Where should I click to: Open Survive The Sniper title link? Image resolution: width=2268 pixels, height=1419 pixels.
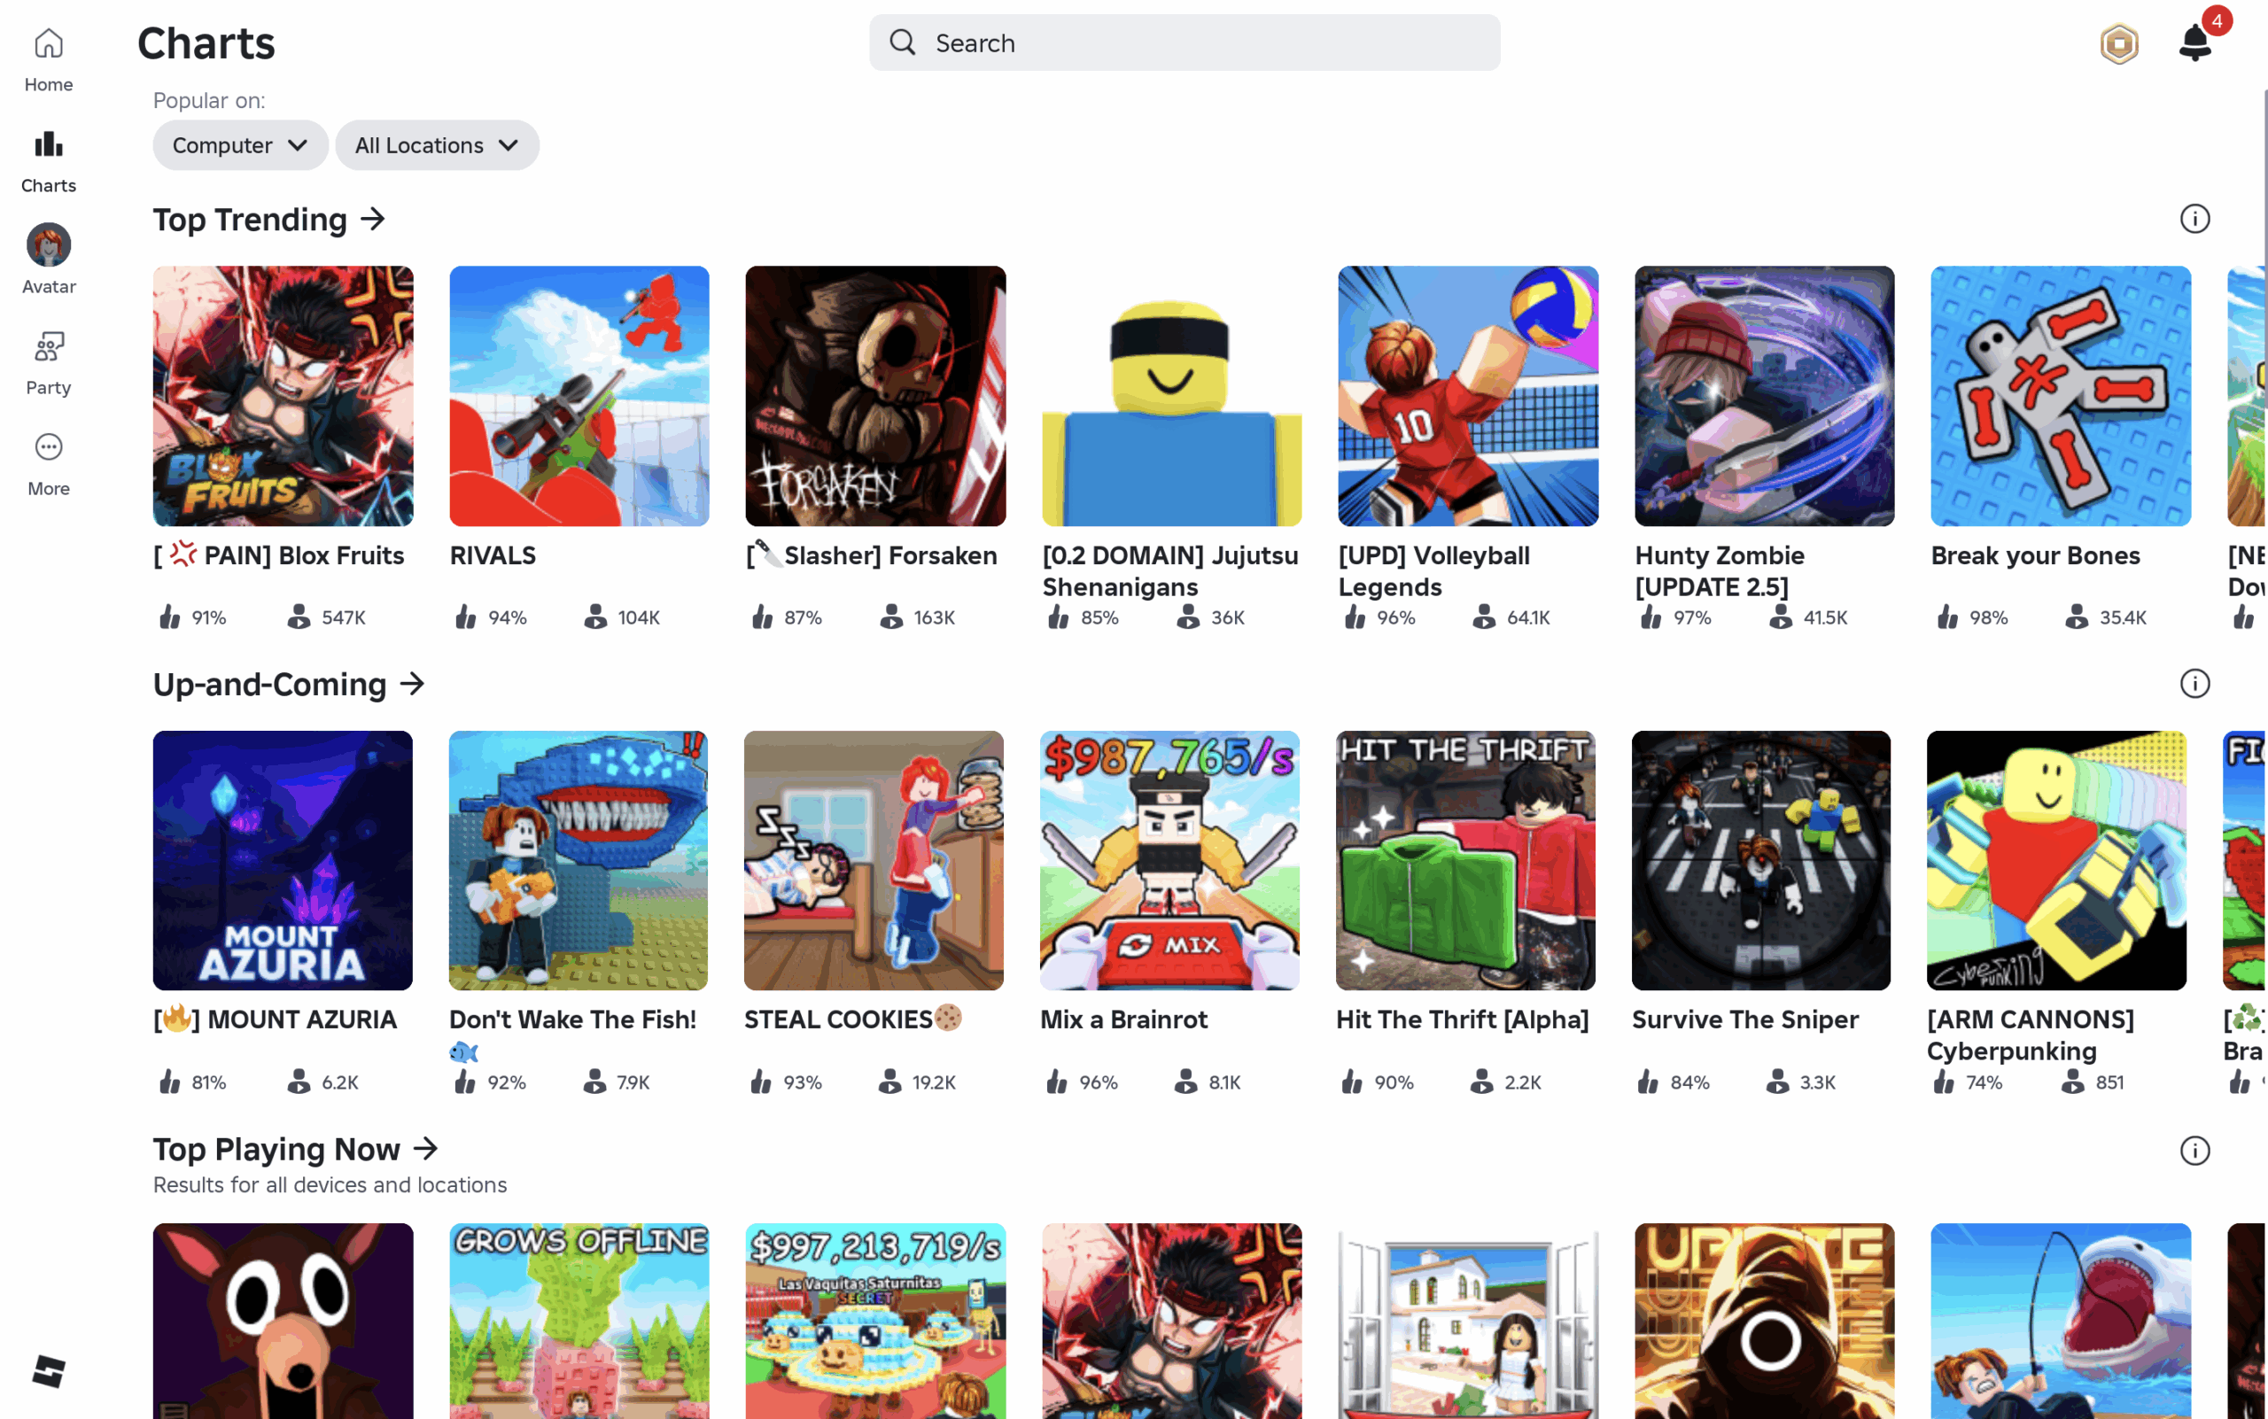click(1745, 1020)
